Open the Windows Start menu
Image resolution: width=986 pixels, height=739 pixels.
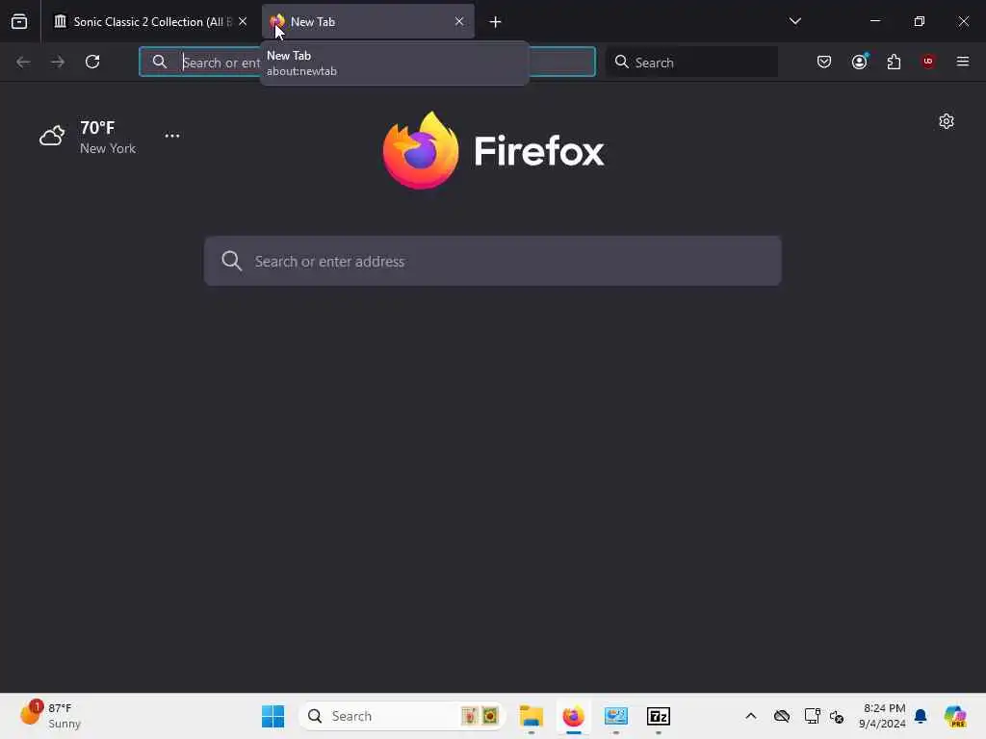click(272, 716)
